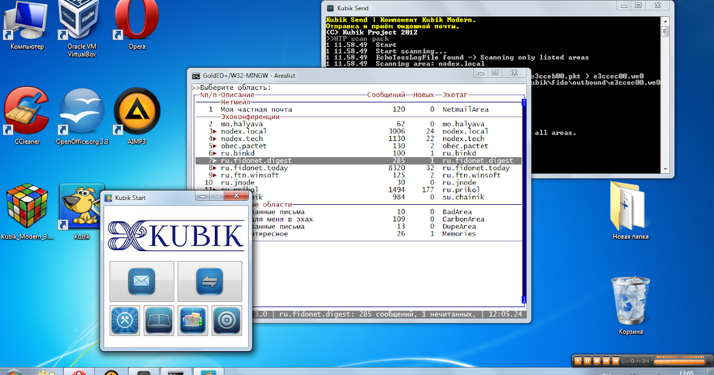This screenshot has height=375, width=714.
Task: Click the folders icon button in Kubik Start
Action: [193, 320]
